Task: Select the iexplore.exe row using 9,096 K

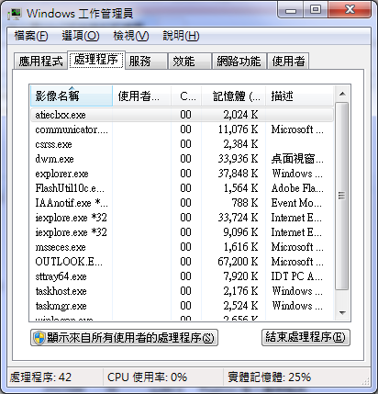Action: tap(182, 232)
